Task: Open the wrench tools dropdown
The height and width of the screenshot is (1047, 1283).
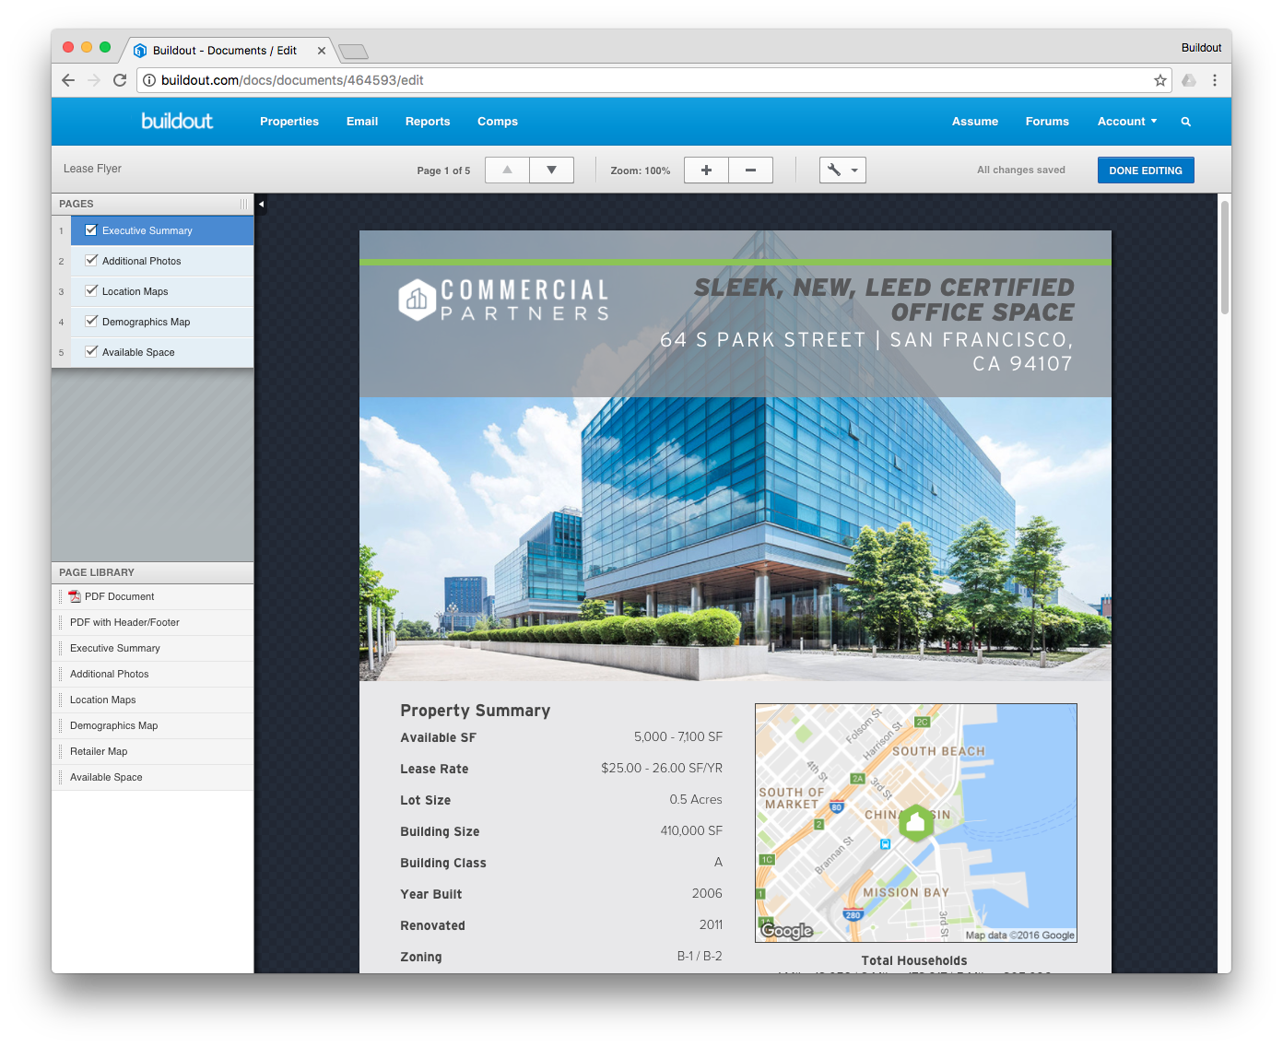Action: click(x=842, y=170)
